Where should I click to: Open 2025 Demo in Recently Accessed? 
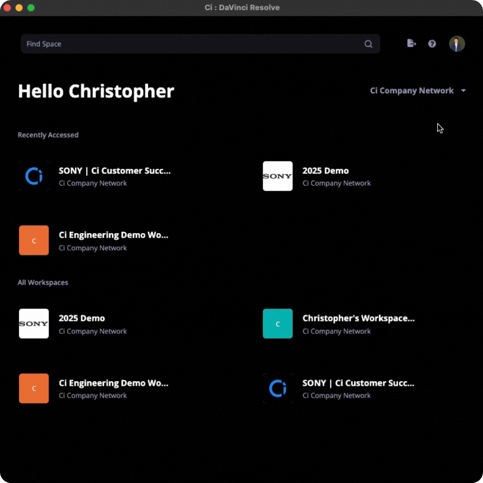point(325,171)
